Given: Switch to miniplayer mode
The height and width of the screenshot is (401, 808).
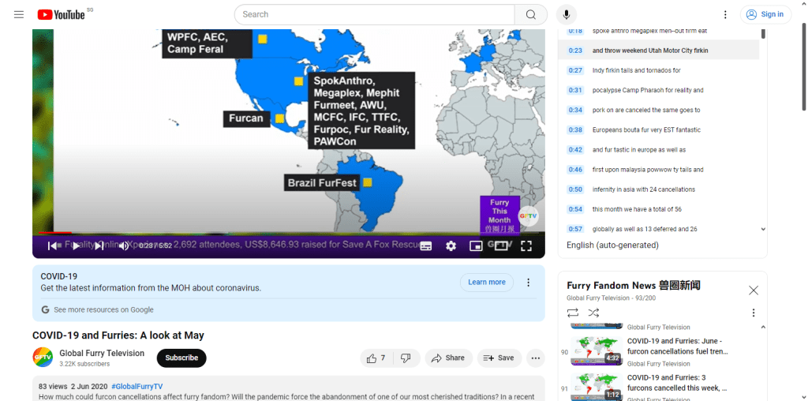Looking at the screenshot, I should (476, 245).
